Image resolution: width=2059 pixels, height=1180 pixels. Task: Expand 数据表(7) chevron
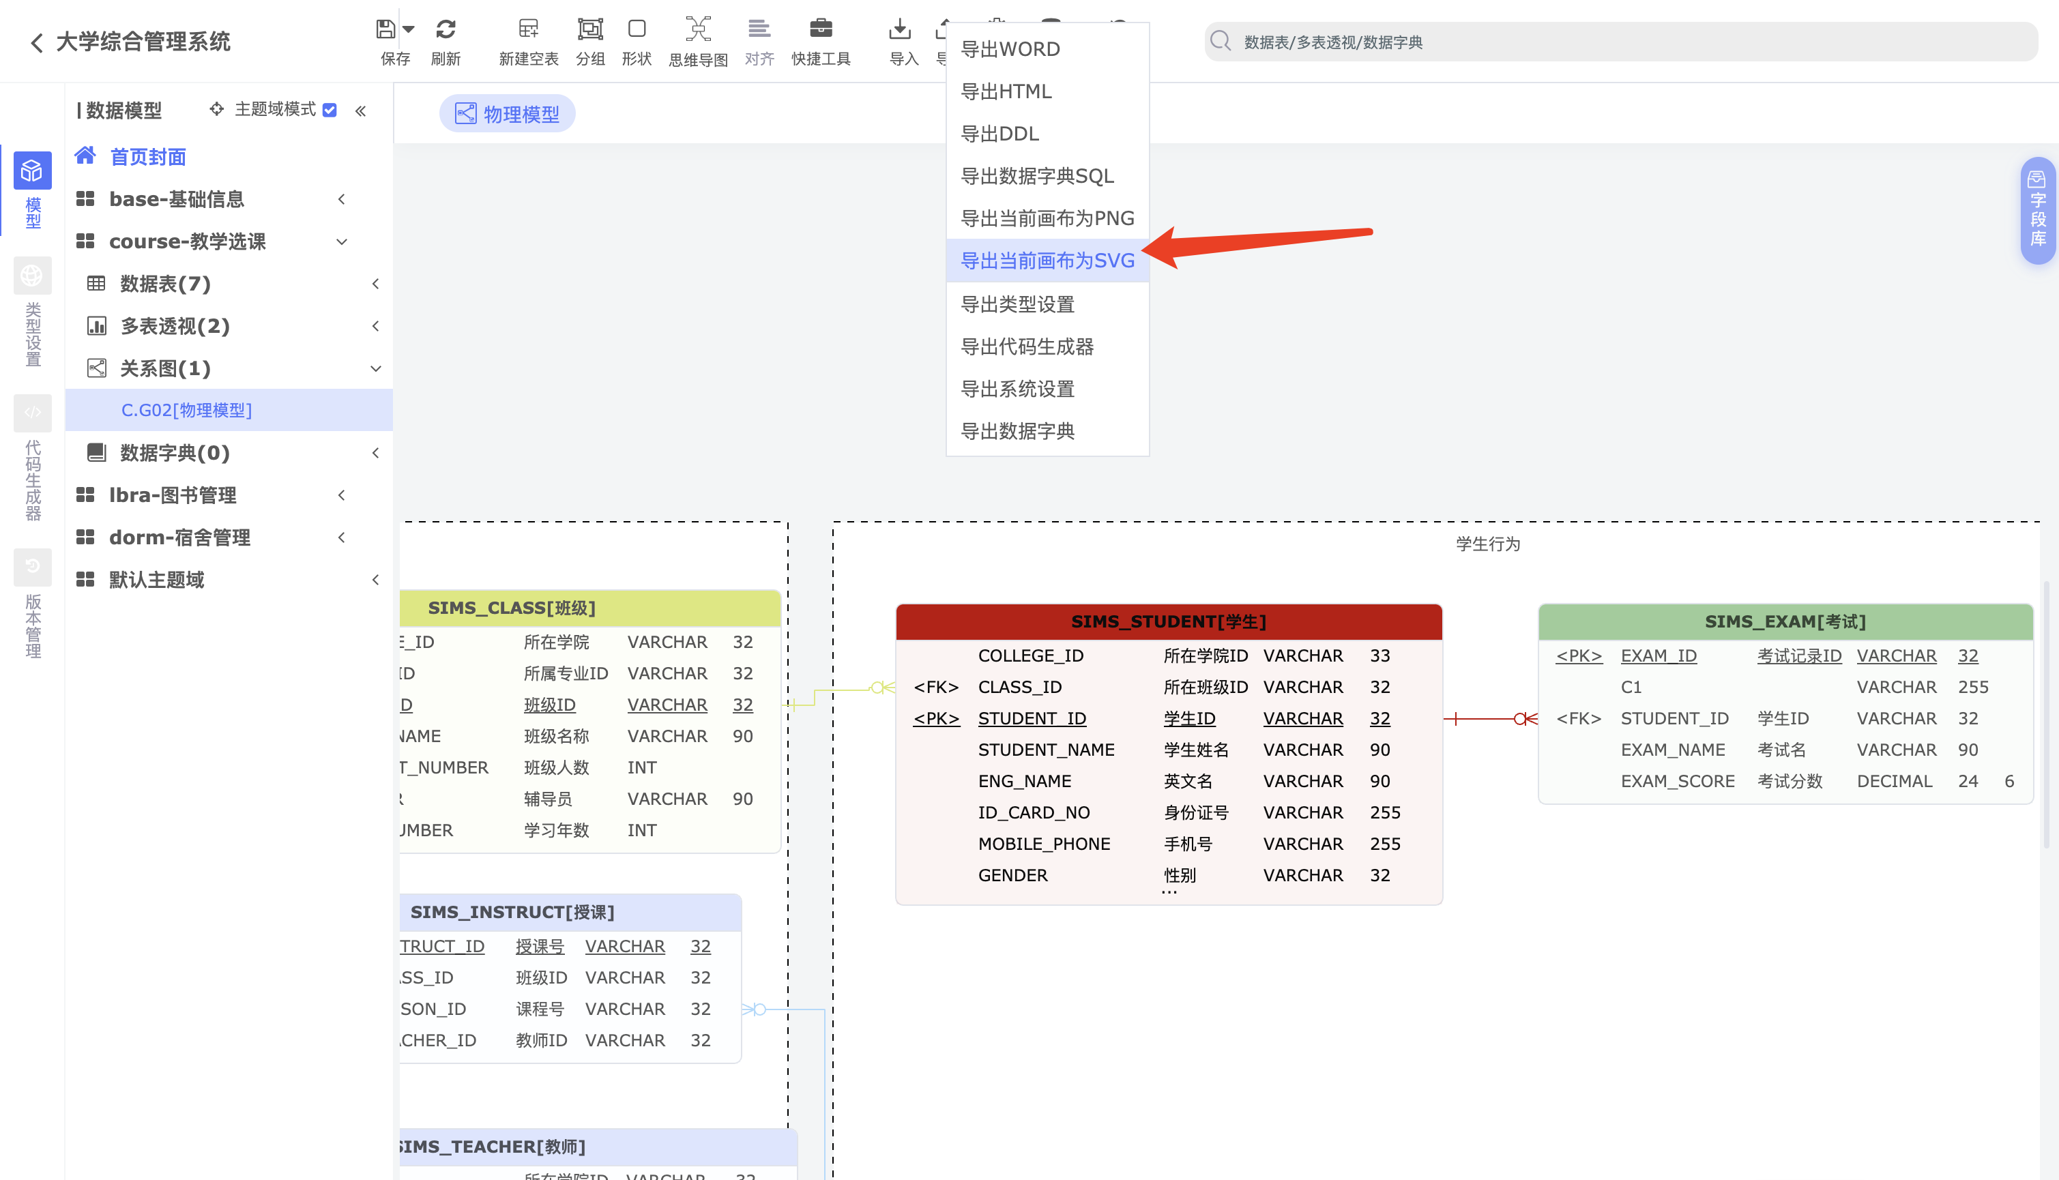click(376, 284)
